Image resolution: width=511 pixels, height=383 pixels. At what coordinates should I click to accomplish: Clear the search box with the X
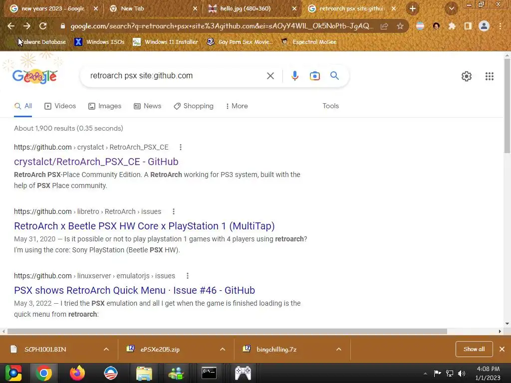pyautogui.click(x=270, y=76)
